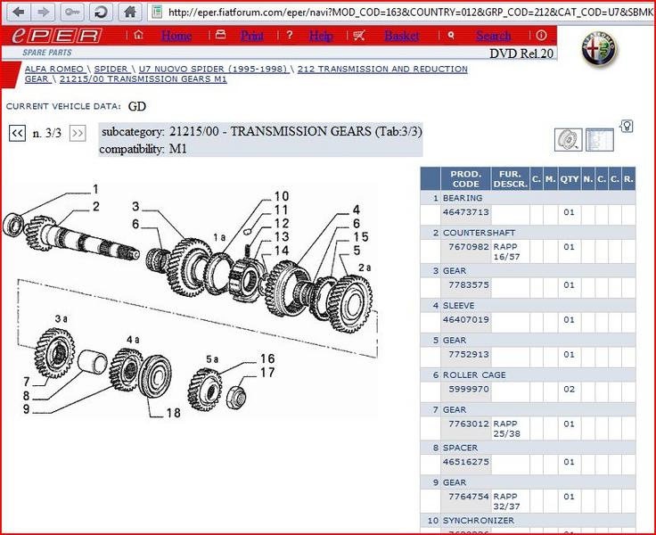The image size is (656, 535).
Task: Open the Help link
Action: tap(321, 36)
